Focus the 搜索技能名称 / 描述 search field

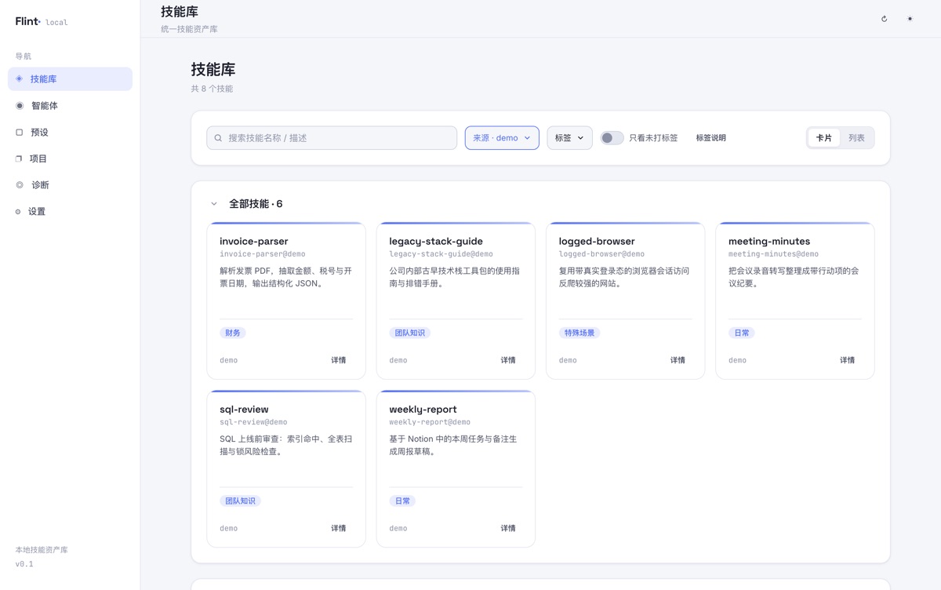332,138
